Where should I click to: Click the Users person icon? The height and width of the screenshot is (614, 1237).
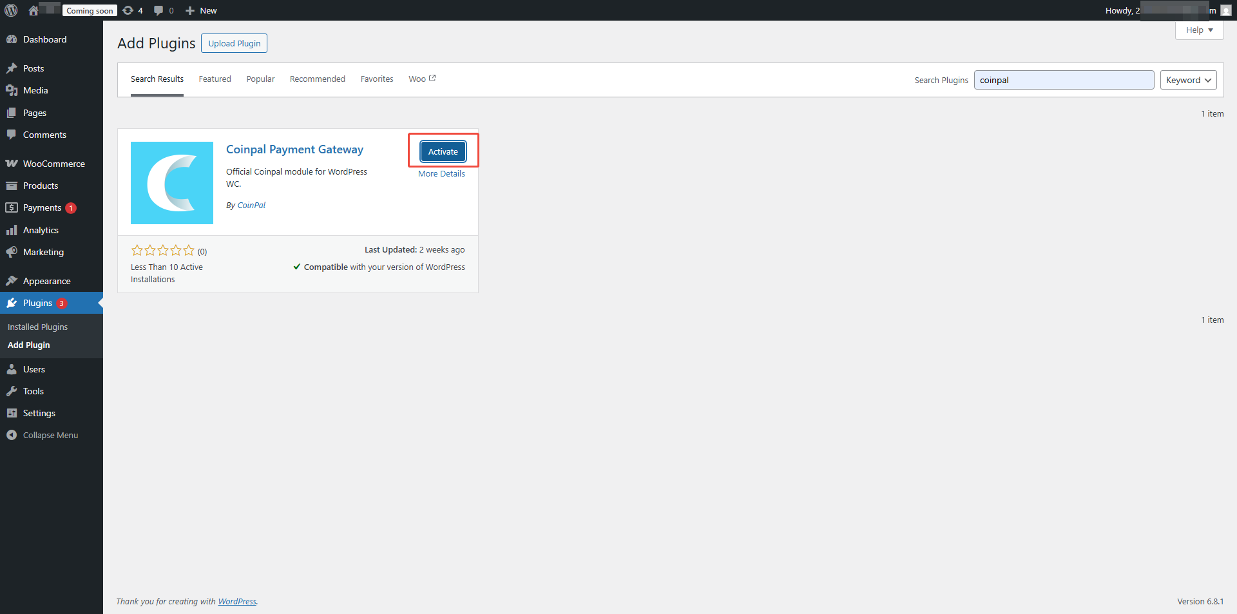(x=12, y=369)
